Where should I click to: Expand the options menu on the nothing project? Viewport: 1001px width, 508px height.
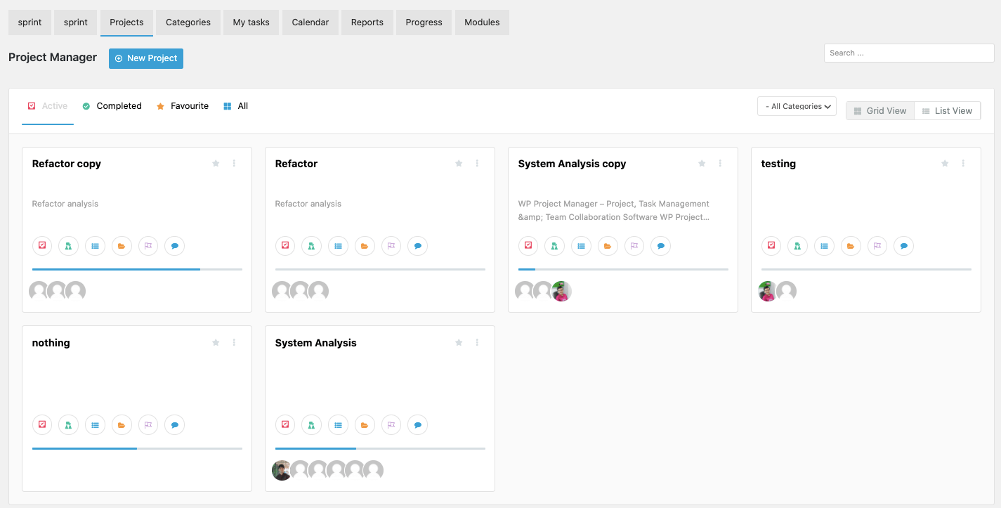tap(234, 342)
